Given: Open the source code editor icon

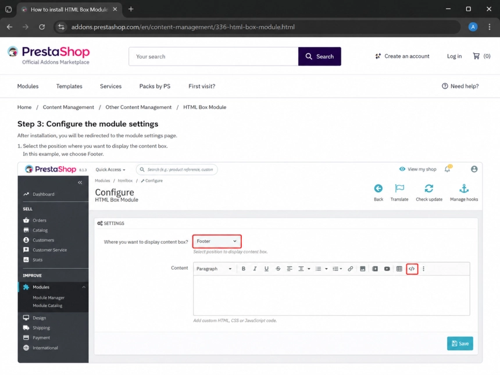Looking at the screenshot, I should pyautogui.click(x=412, y=269).
